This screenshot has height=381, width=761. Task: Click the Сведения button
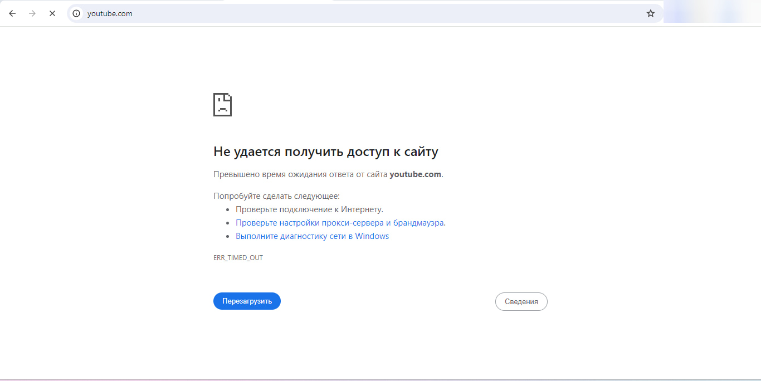[x=521, y=302]
